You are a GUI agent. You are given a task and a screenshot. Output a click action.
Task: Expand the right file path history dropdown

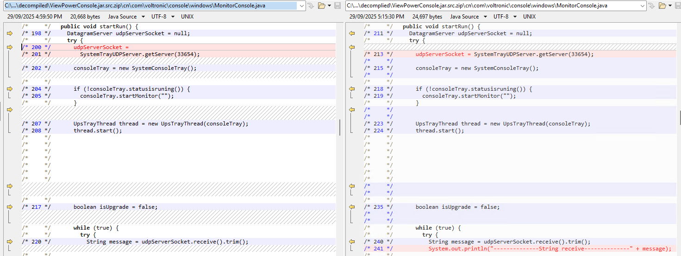coord(643,6)
